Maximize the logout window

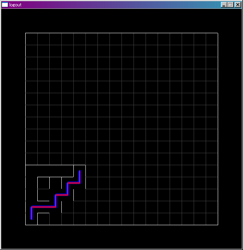[231, 5]
